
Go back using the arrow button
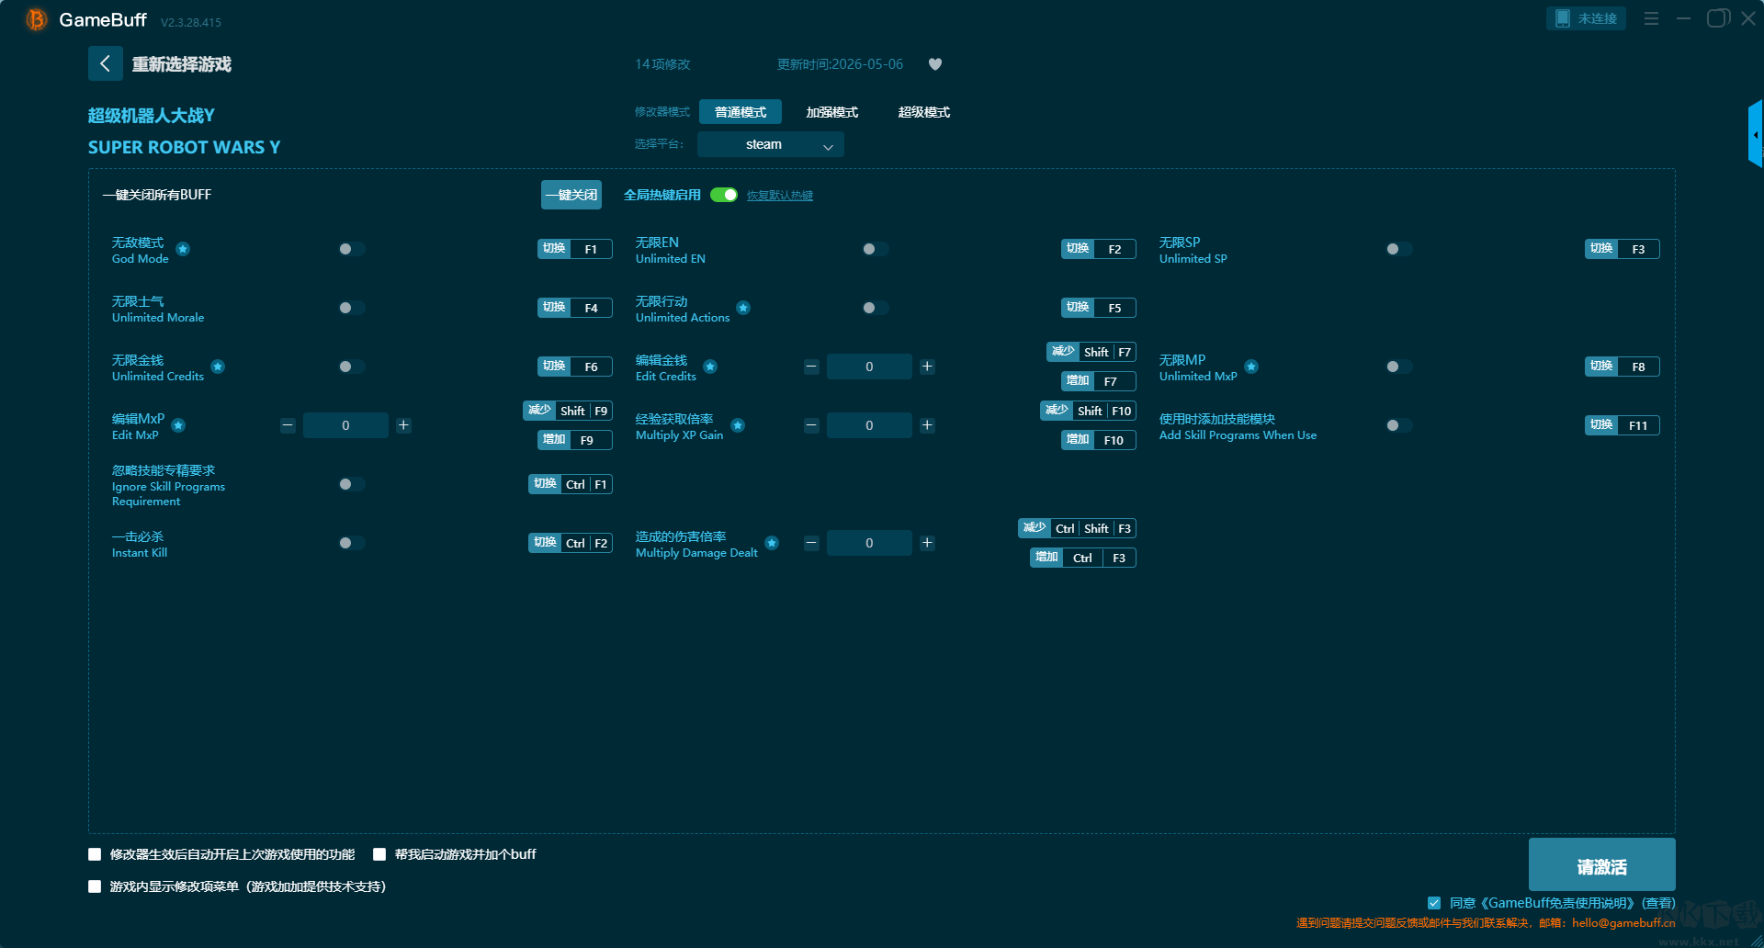pyautogui.click(x=105, y=63)
